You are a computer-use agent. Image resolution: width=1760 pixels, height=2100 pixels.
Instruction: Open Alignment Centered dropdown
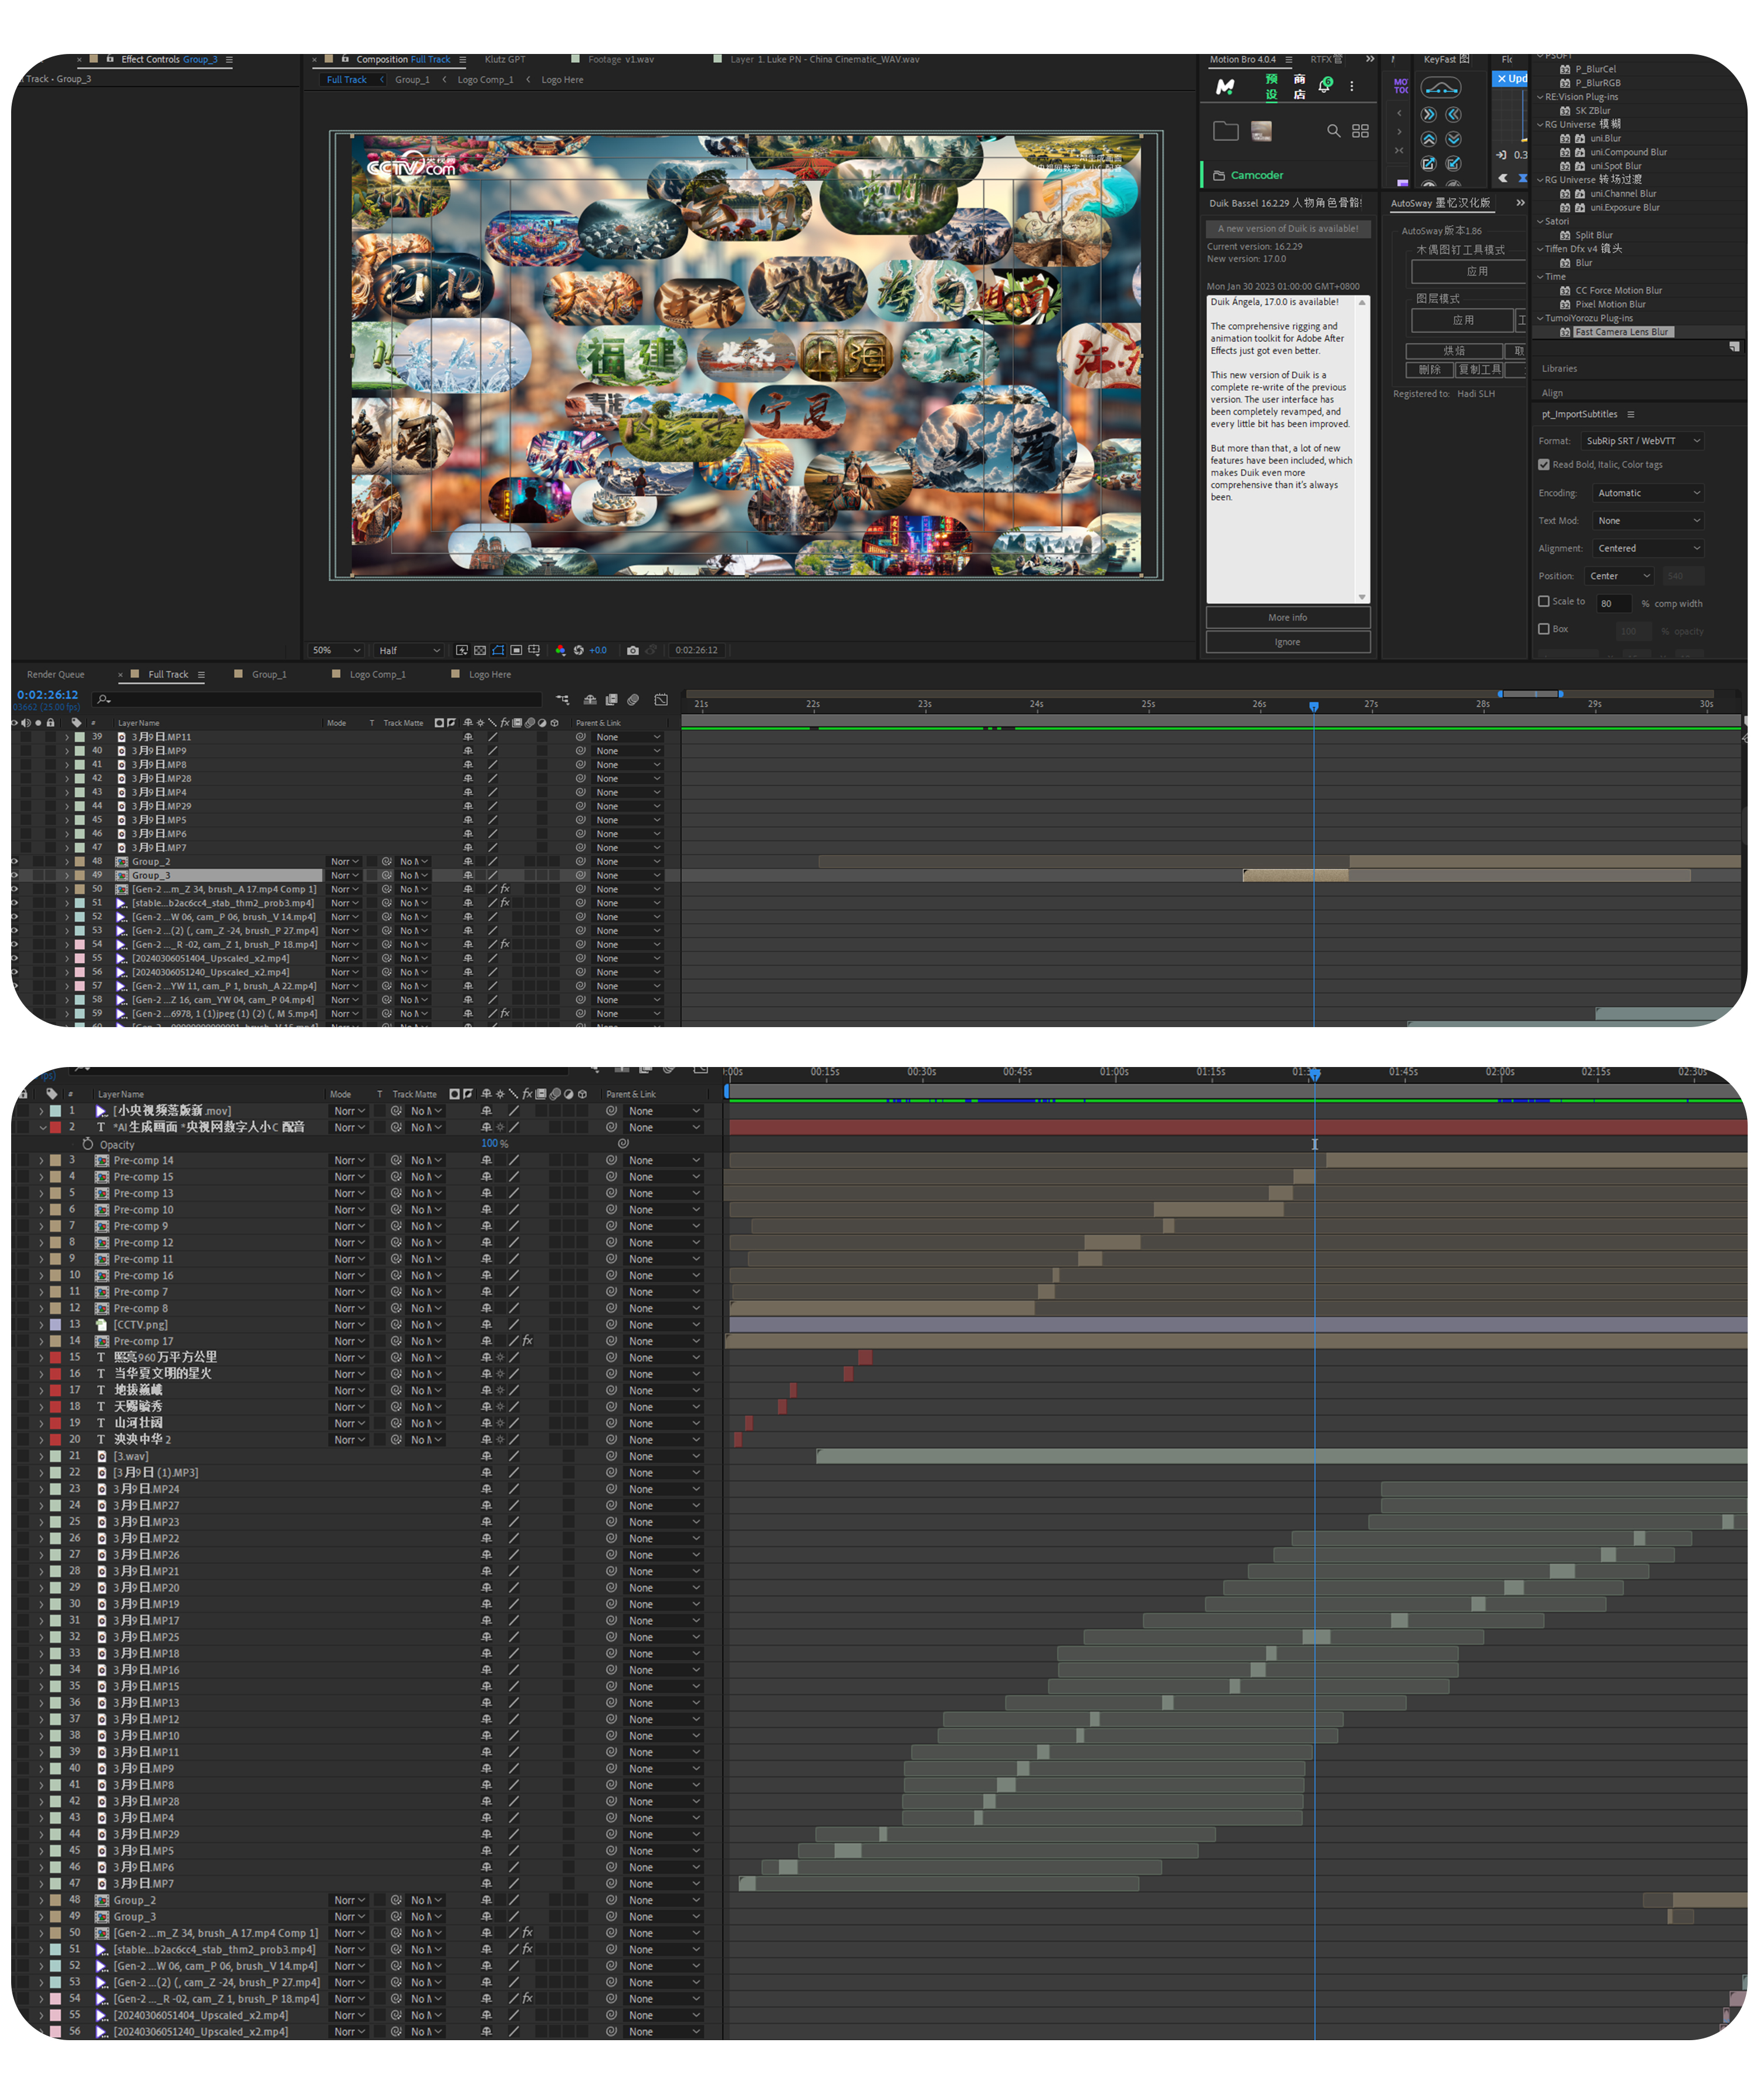(1648, 548)
